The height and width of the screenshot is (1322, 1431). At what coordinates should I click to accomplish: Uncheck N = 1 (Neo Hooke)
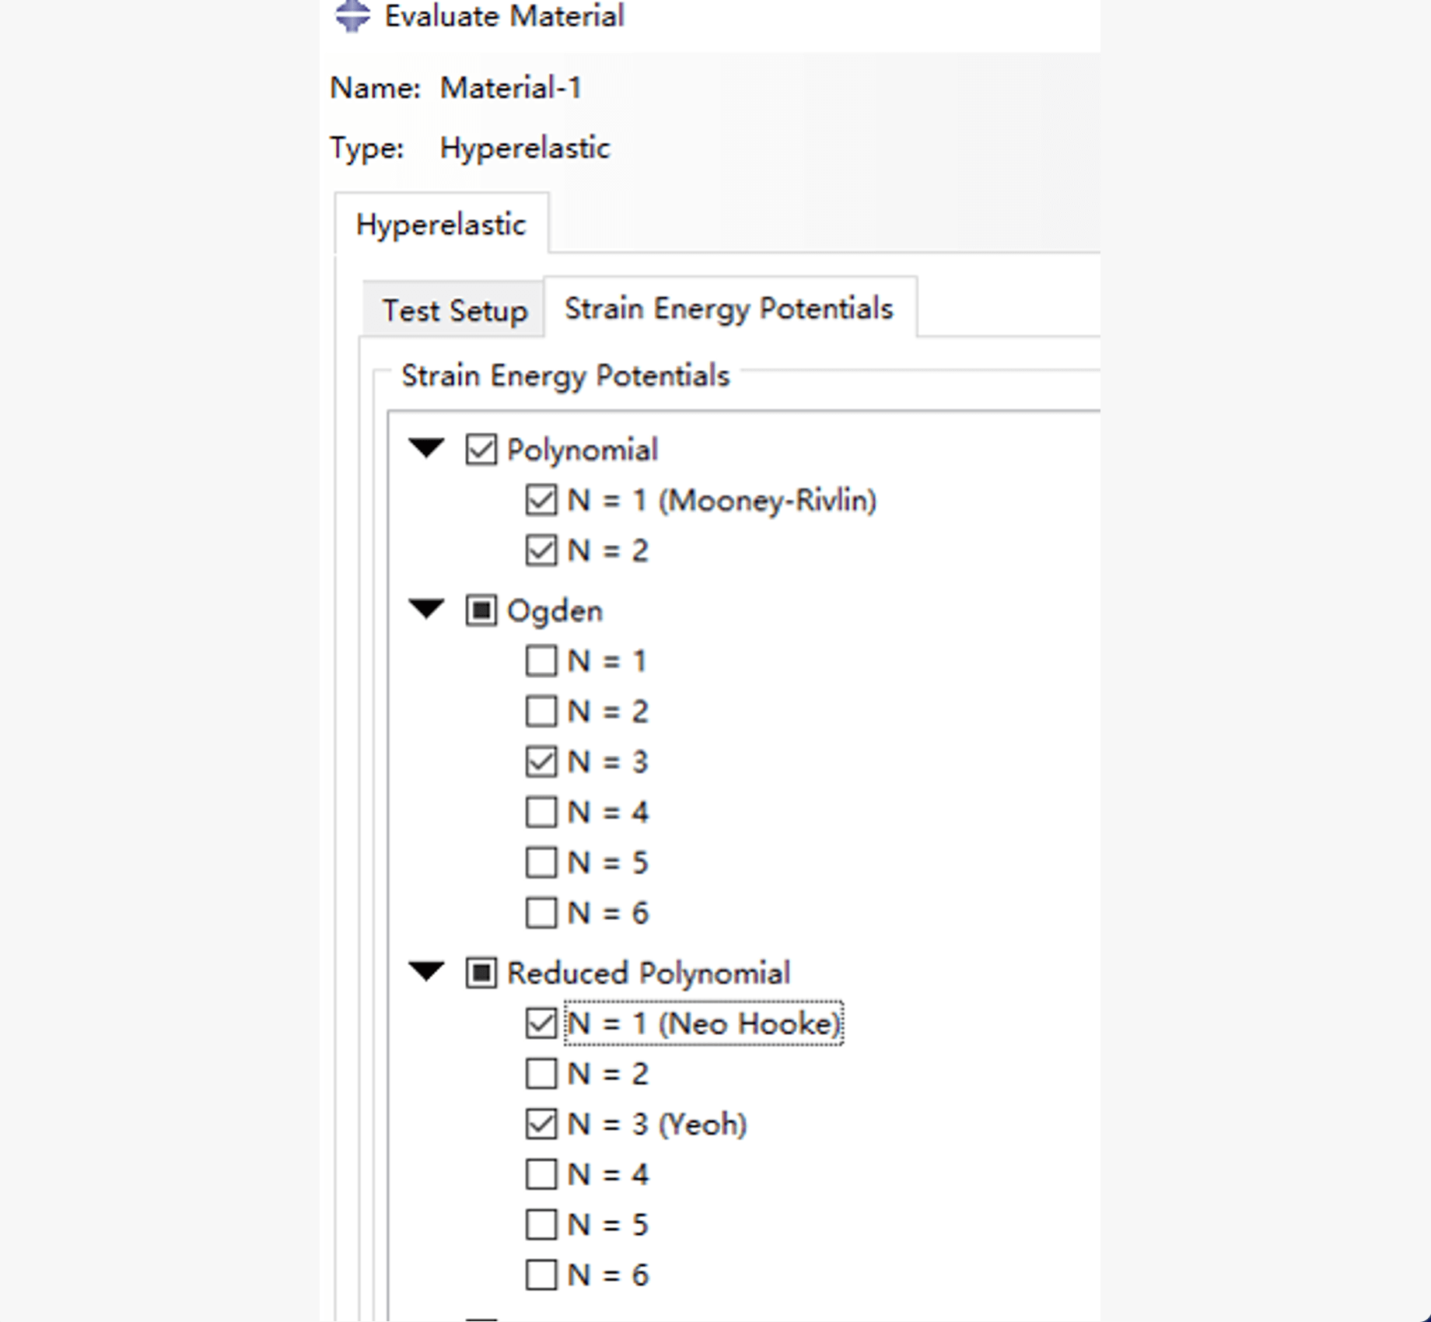tap(541, 1023)
